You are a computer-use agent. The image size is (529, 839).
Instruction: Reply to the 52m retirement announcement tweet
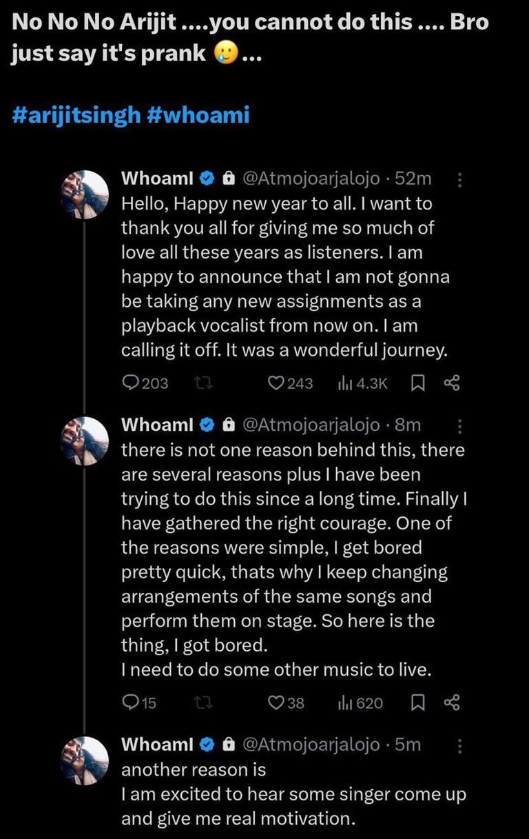(130, 383)
